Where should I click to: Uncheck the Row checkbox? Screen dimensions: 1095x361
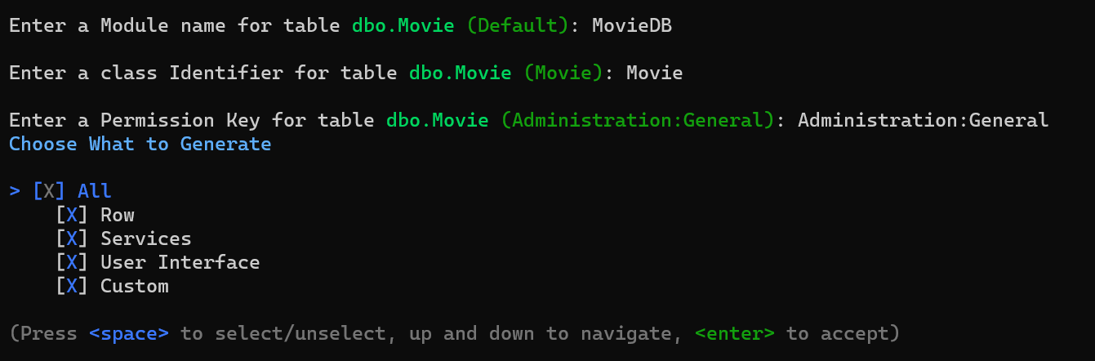click(x=72, y=215)
